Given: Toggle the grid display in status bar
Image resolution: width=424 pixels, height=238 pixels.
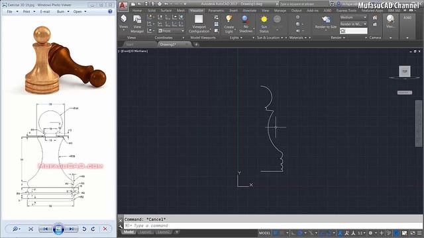Looking at the screenshot, I should coord(276,233).
